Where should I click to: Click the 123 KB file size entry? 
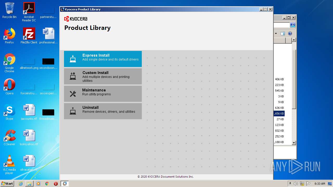coord(279,125)
